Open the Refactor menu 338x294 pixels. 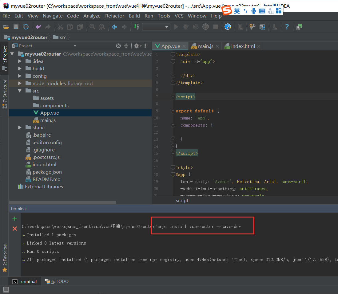(115, 16)
